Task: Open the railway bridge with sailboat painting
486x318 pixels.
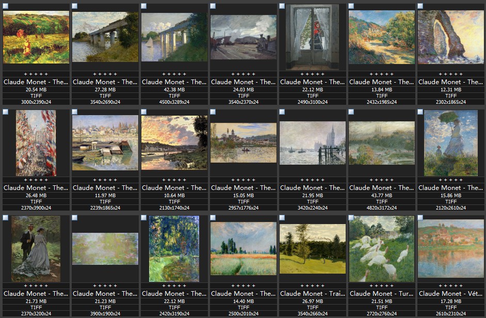Action: tap(174, 37)
